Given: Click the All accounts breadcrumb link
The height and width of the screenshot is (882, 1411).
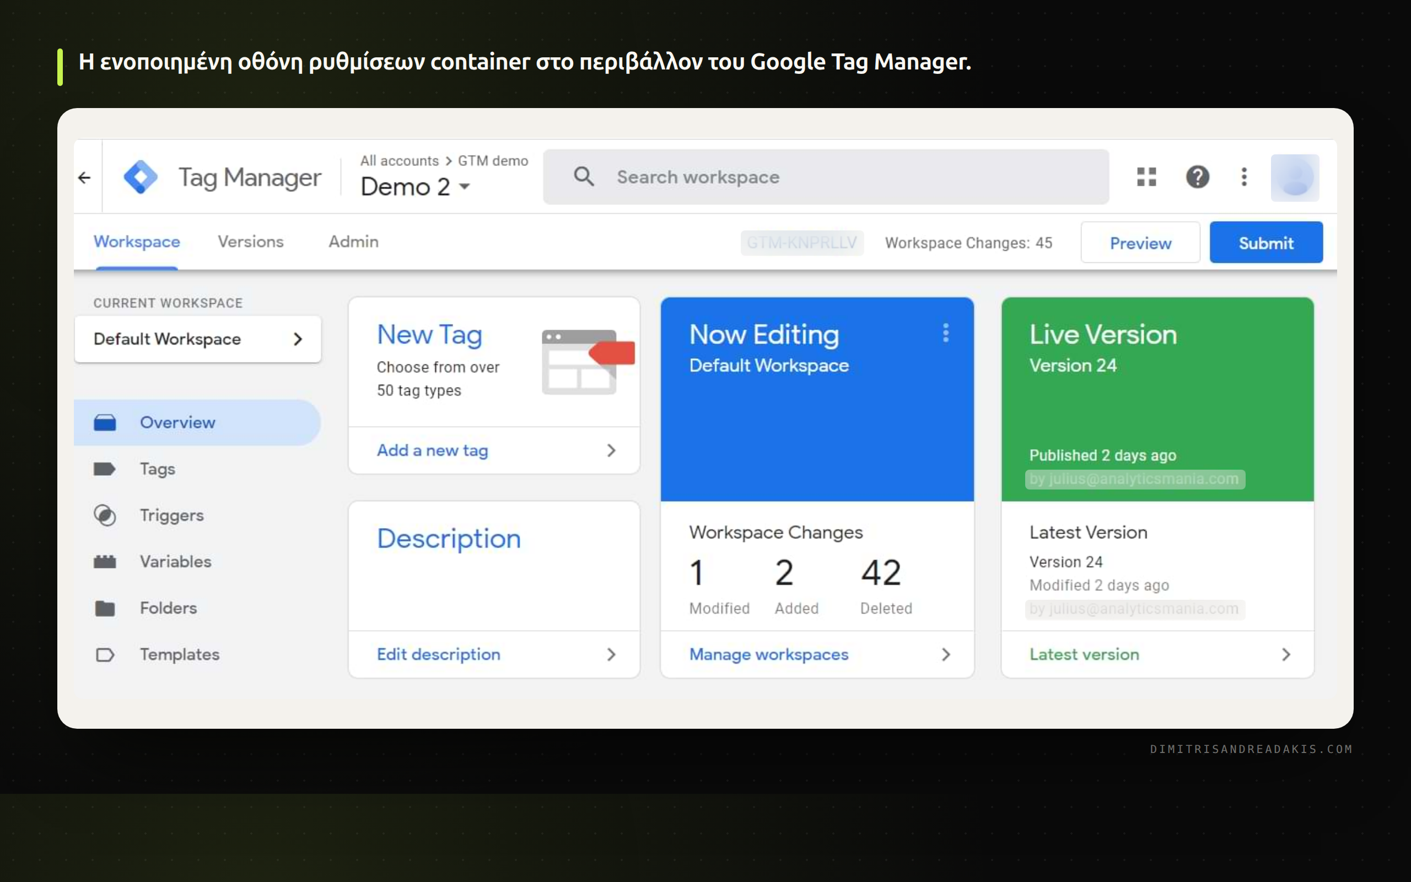Looking at the screenshot, I should [x=400, y=161].
